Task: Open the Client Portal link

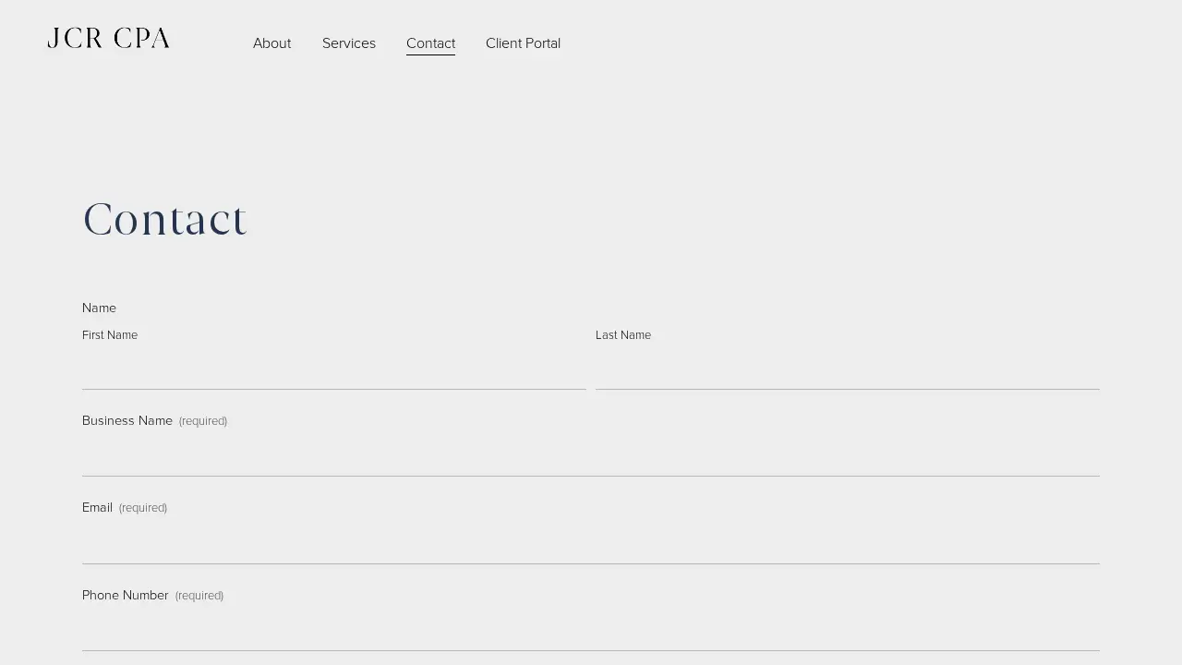Action: [523, 43]
